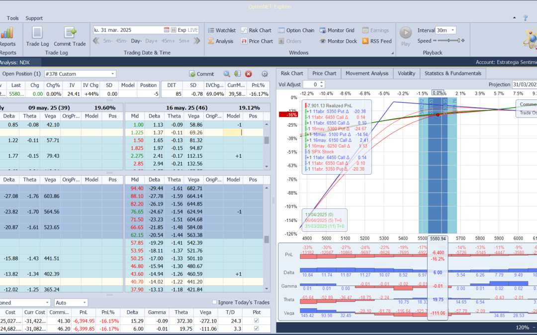
Task: Open Risk Chart window from the ribbon
Action: click(x=256, y=30)
